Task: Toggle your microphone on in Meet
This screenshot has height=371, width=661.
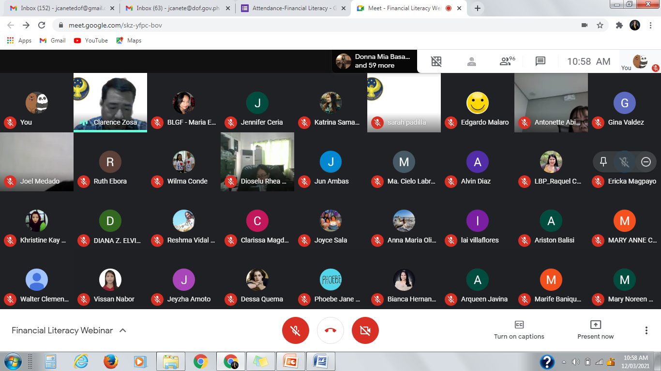Action: click(296, 330)
